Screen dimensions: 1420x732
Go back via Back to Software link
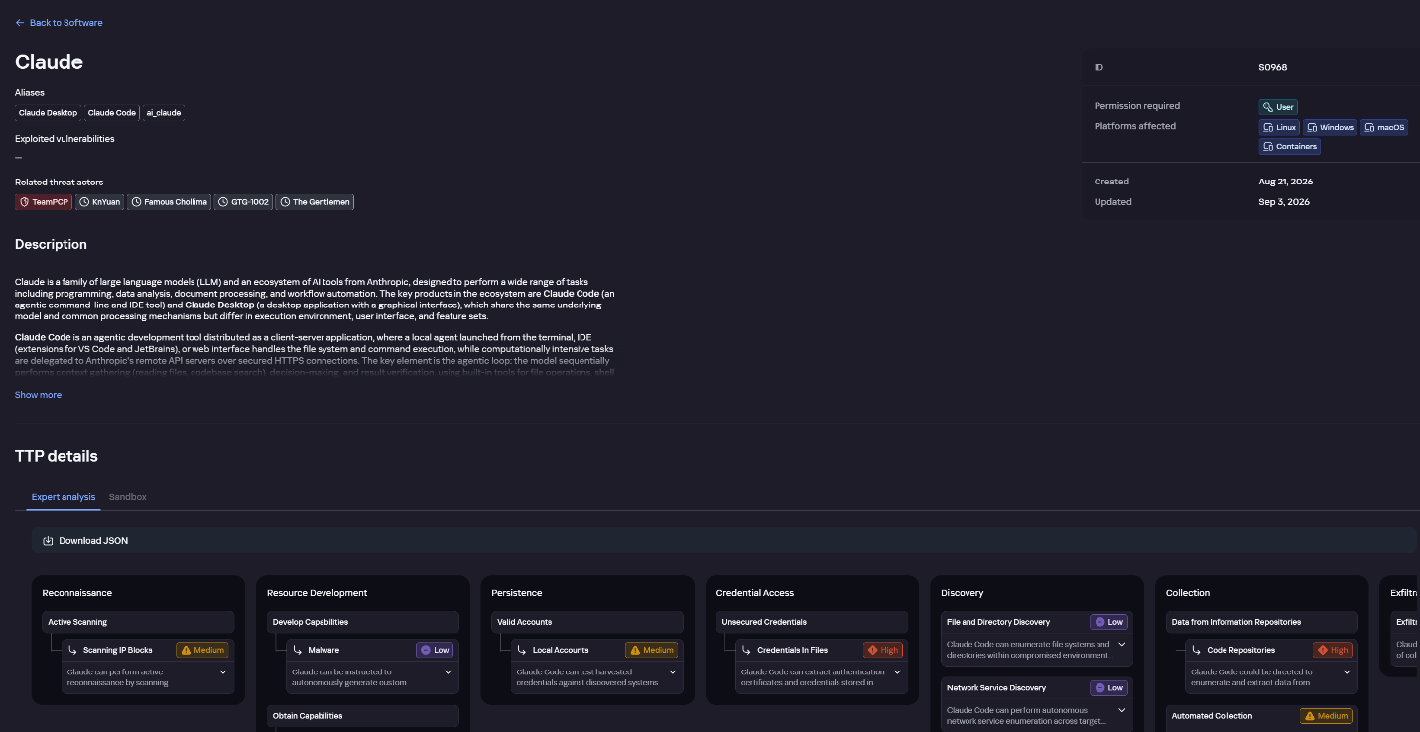[59, 22]
